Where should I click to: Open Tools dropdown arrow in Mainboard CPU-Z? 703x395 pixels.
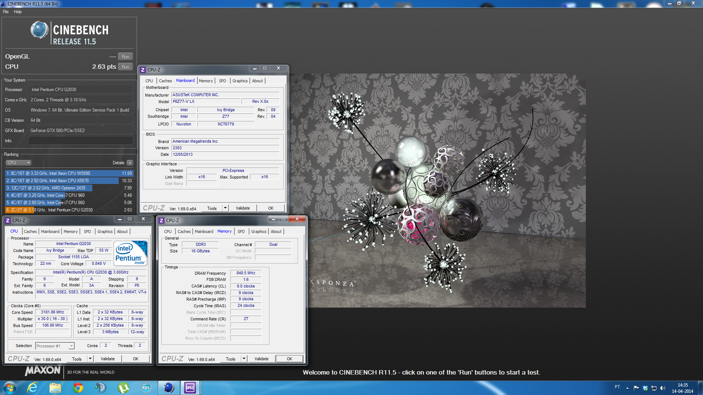click(225, 208)
